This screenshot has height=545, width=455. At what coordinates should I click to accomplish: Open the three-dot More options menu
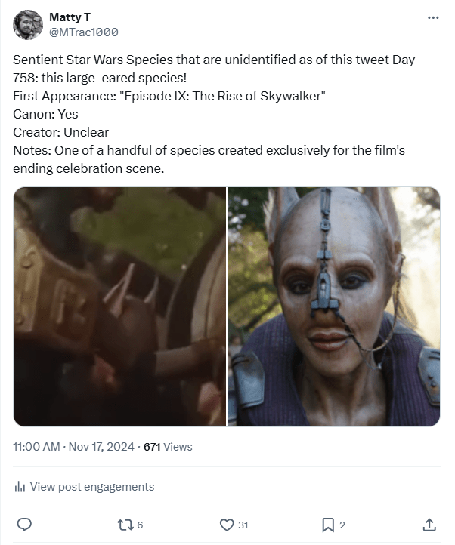[x=433, y=17]
